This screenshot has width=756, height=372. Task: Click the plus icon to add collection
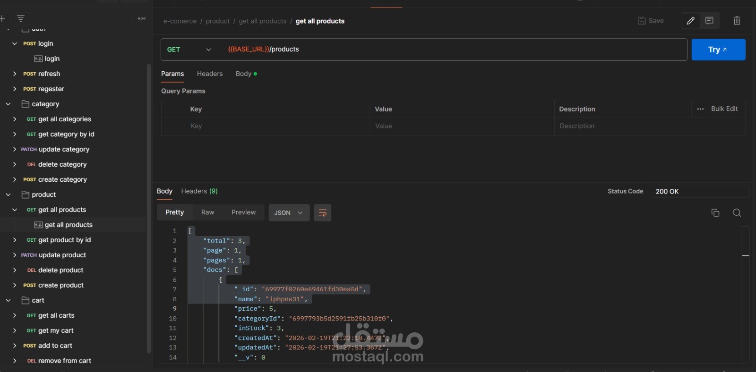tap(2, 18)
